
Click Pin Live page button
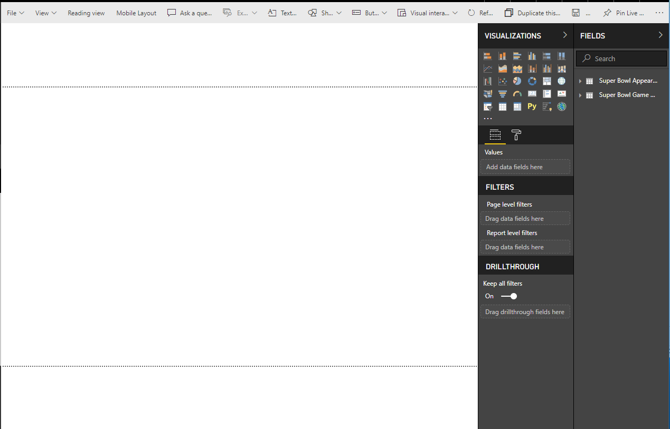pos(624,13)
